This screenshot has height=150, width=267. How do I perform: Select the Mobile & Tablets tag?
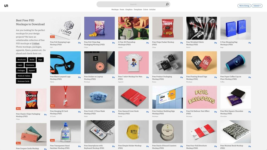(24, 76)
